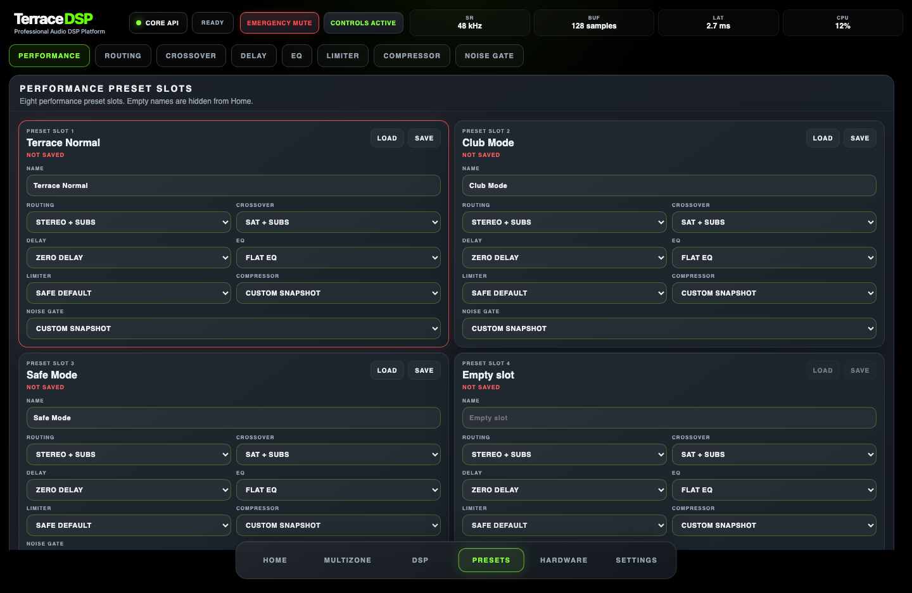912x593 pixels.
Task: Open Club Mode Delay dropdown
Action: click(564, 258)
